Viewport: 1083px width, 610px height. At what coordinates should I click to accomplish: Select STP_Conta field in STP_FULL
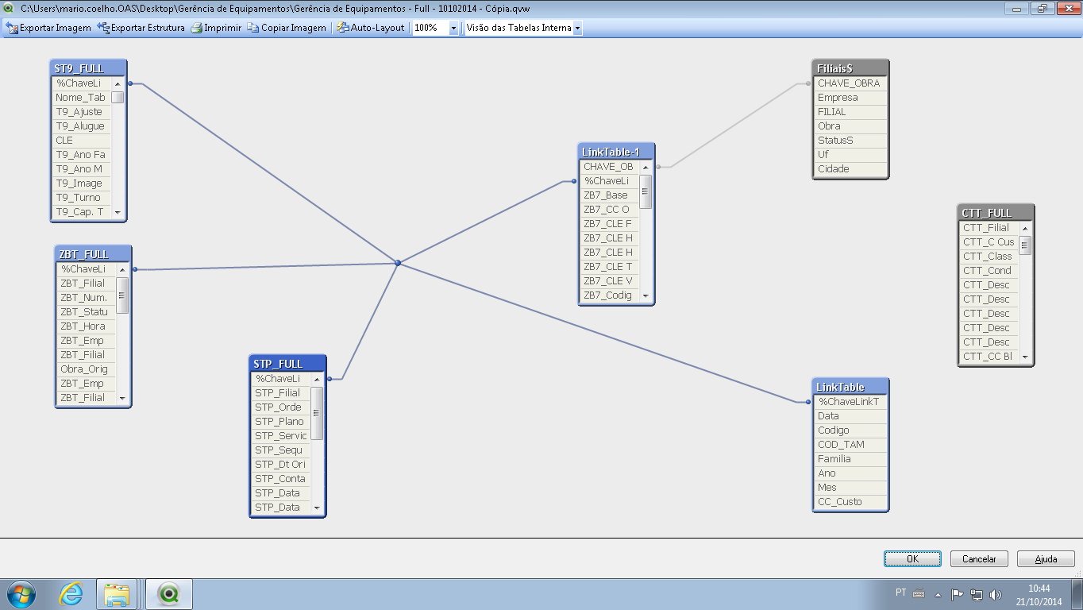(x=280, y=479)
